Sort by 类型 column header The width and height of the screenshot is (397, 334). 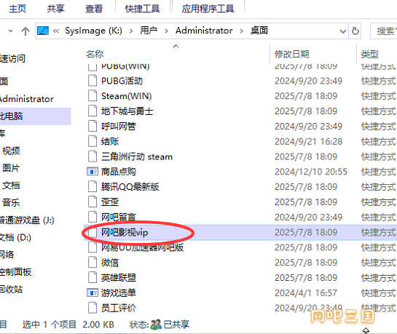pyautogui.click(x=369, y=54)
